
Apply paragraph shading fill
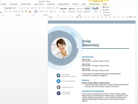(x=51, y=11)
